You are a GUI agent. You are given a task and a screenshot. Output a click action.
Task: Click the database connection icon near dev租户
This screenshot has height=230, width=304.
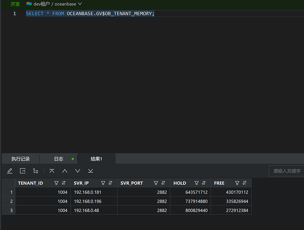pos(29,4)
